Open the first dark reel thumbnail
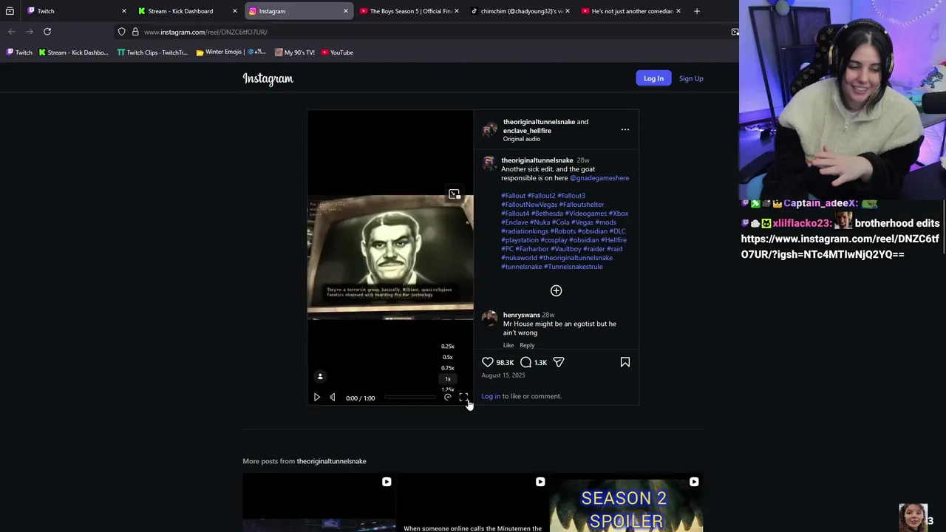The height and width of the screenshot is (532, 946). click(319, 502)
